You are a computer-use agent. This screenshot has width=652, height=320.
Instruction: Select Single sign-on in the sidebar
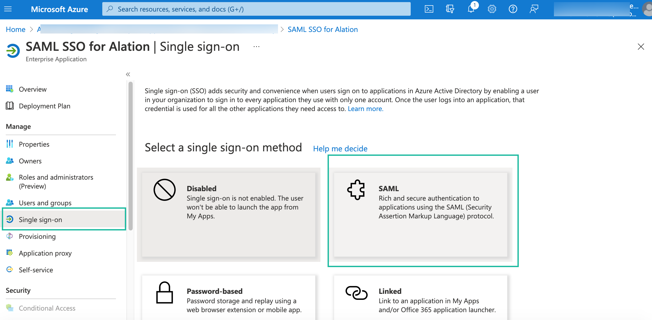pyautogui.click(x=64, y=219)
